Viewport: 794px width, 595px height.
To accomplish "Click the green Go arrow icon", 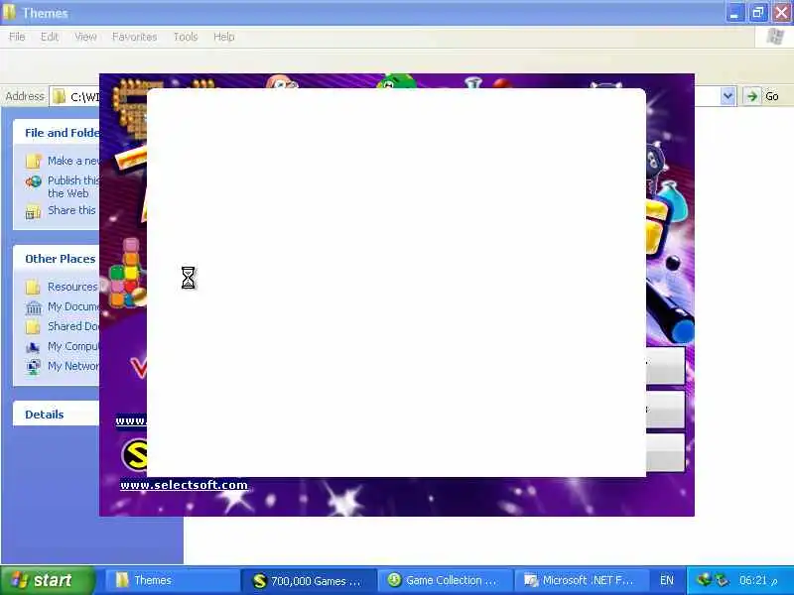I will pyautogui.click(x=752, y=96).
